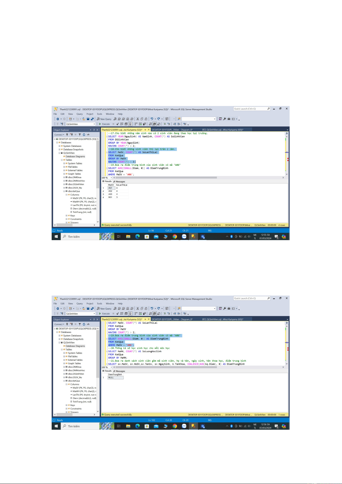
Task: Click Quick Launch search box in upper window
Action: (250, 109)
